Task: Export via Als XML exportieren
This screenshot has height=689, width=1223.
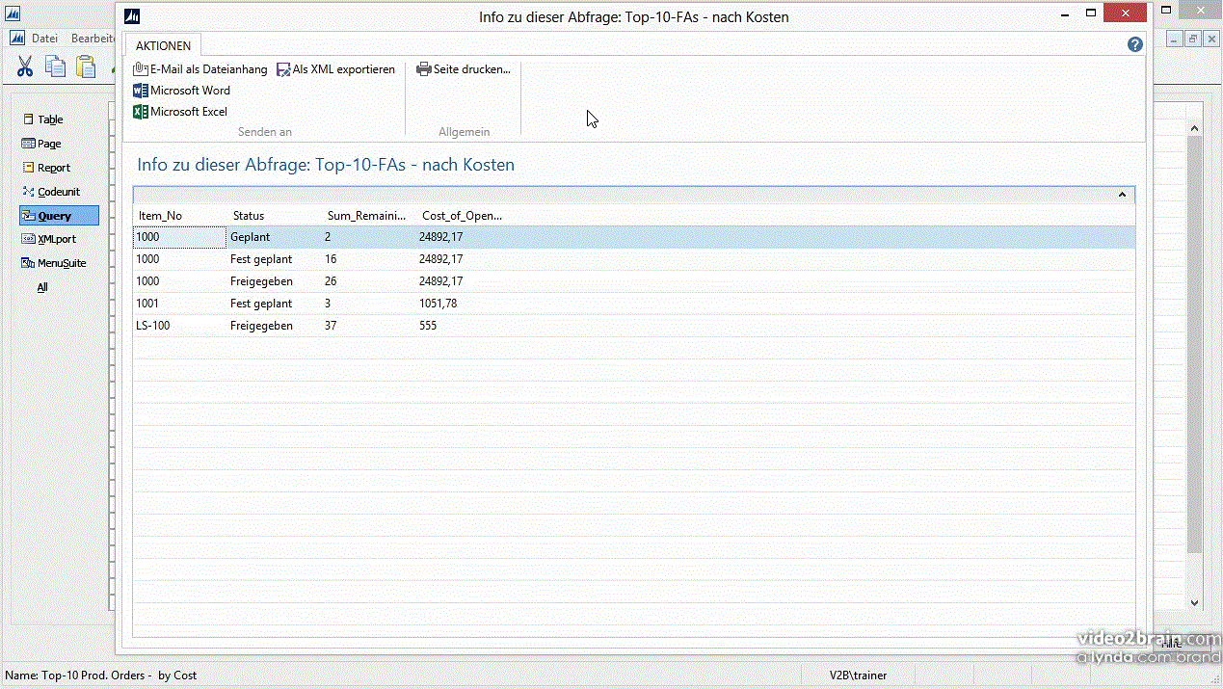Action: pos(336,69)
